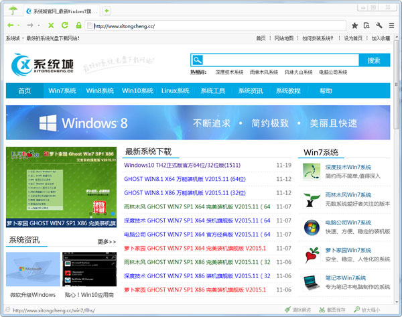Image resolution: width=402 pixels, height=317 pixels.
Task: Open 萝卜家园 GHOST WIN7 SP1 X64 link
Action: [x=195, y=248]
